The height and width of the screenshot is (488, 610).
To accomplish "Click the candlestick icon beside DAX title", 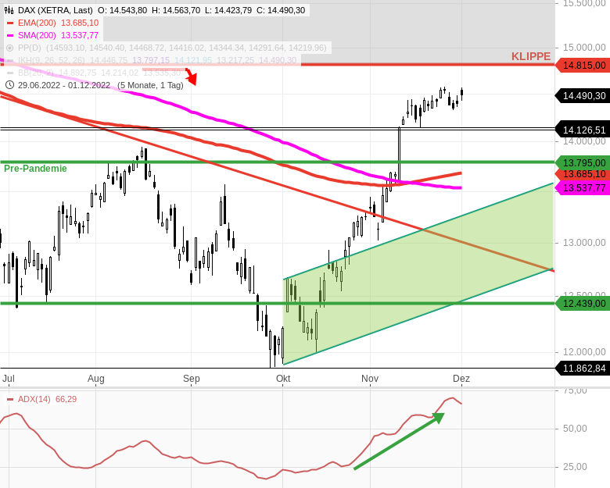I will [x=9, y=10].
